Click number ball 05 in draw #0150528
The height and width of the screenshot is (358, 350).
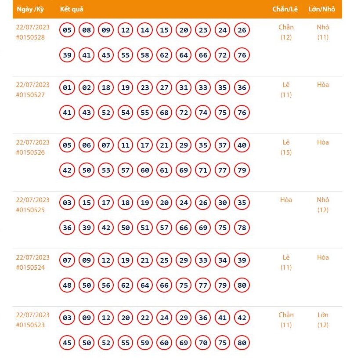(x=67, y=30)
